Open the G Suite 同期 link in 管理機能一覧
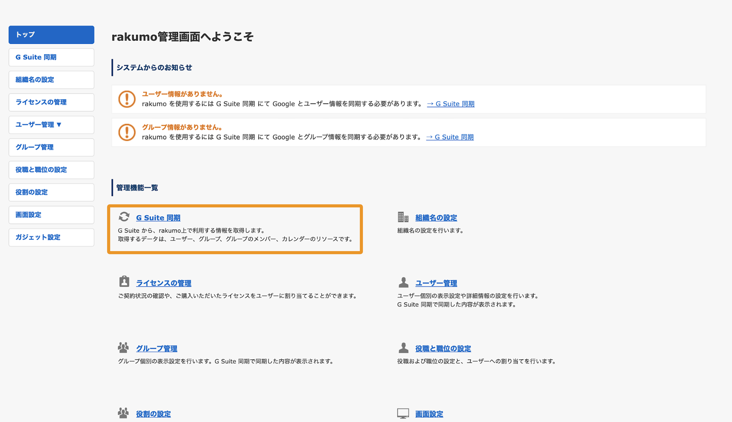The height and width of the screenshot is (422, 732). tap(158, 218)
